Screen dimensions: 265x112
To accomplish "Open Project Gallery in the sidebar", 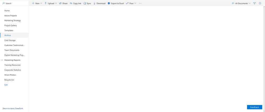I will (11, 25).
